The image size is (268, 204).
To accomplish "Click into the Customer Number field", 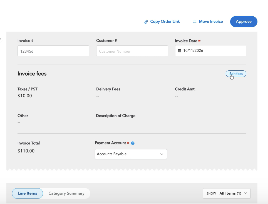I will point(132,51).
